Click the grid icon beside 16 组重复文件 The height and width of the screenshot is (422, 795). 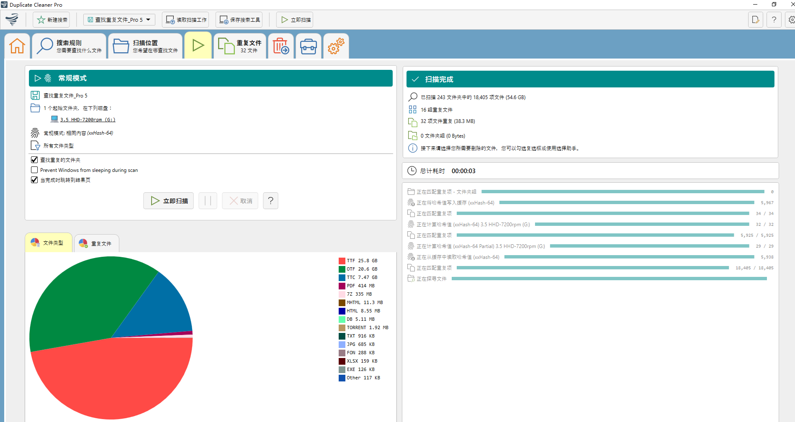coord(413,110)
